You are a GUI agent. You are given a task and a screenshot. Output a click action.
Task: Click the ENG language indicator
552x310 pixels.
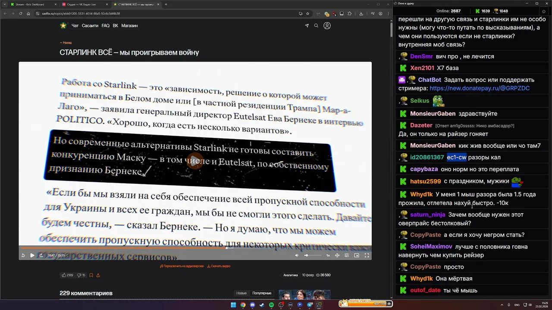(x=517, y=305)
